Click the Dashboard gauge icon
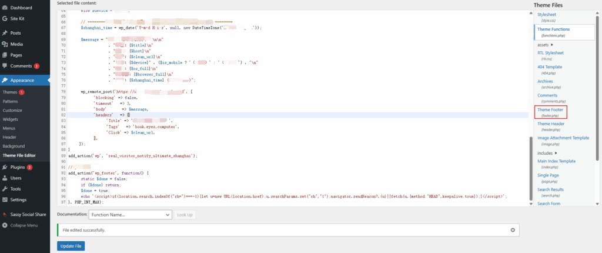Screen dimensions: 602x253 tap(5, 8)
